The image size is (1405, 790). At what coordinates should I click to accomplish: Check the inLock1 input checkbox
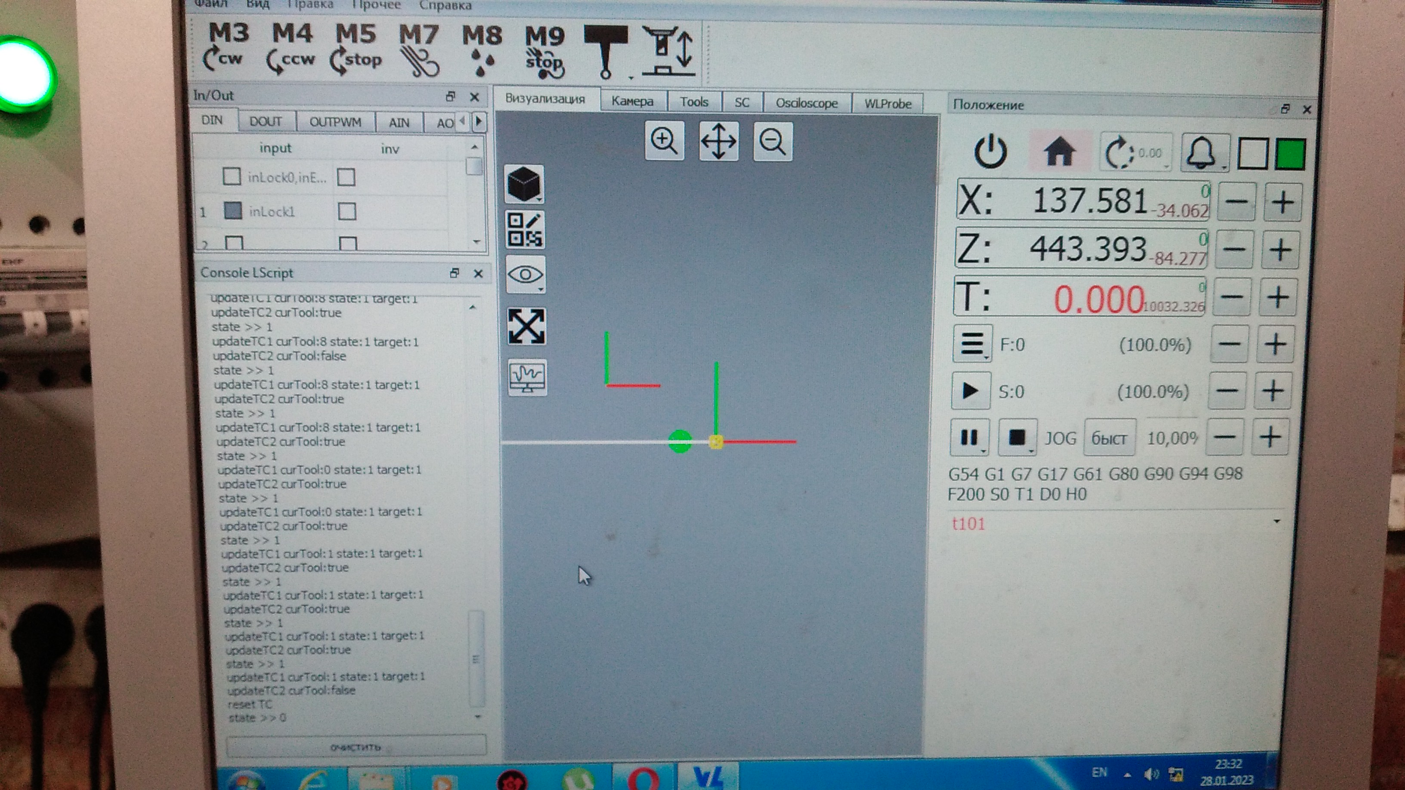[x=233, y=211]
